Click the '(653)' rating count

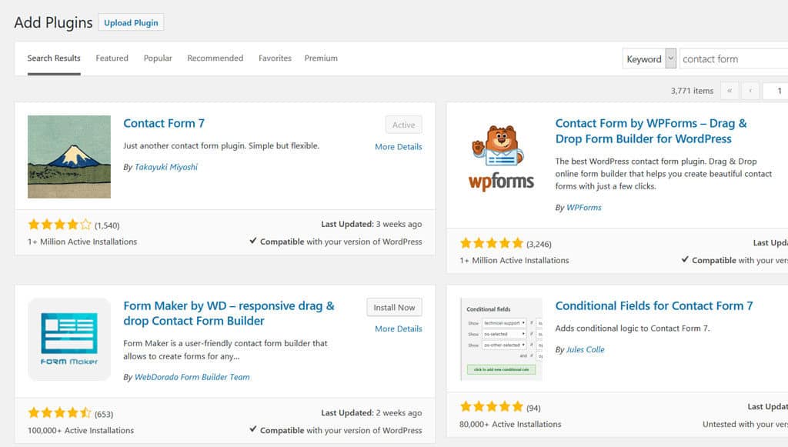click(x=104, y=415)
